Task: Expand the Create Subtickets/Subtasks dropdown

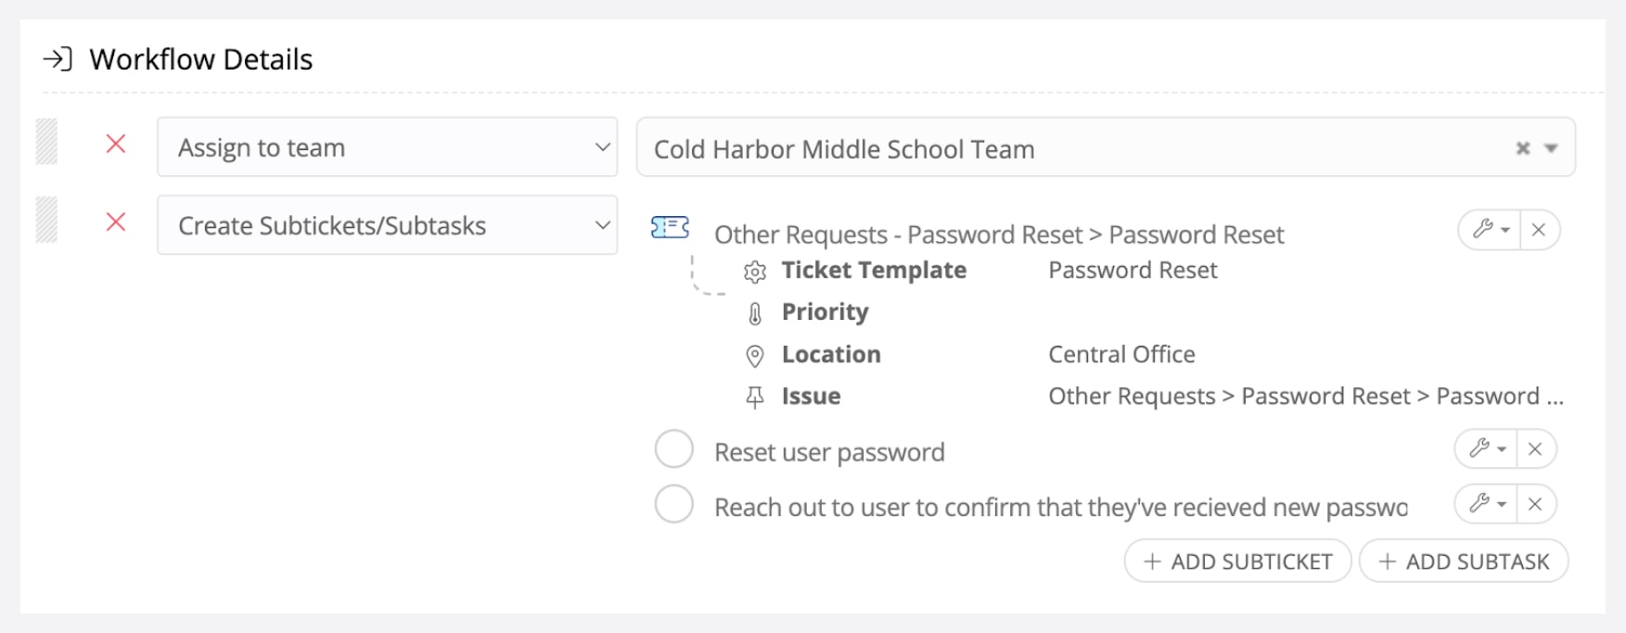Action: 388,224
